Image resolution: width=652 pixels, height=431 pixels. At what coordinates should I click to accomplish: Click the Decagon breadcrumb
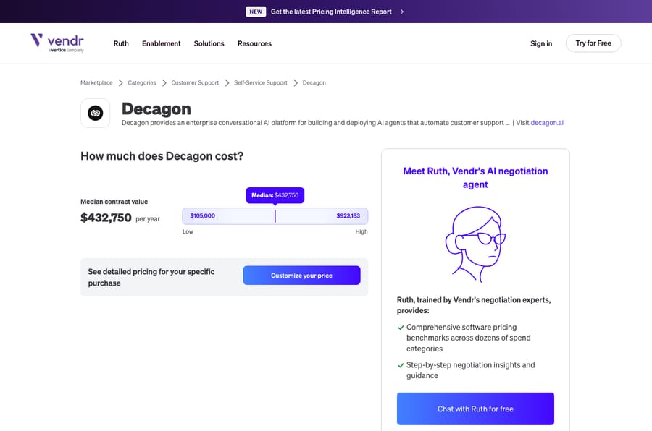[x=314, y=82]
